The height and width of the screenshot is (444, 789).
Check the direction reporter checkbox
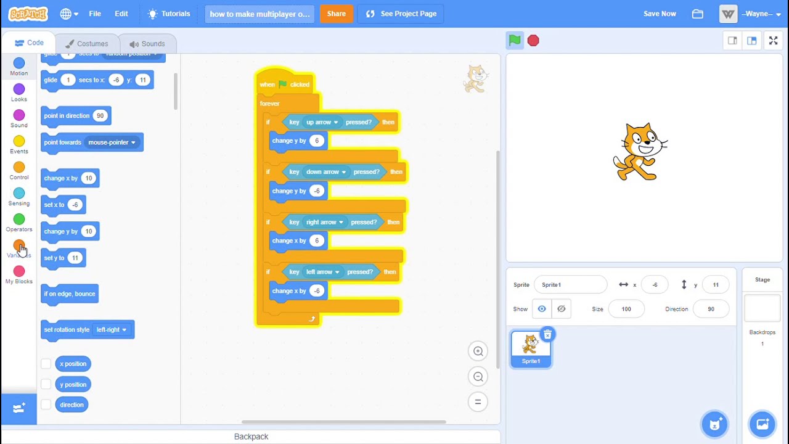tap(46, 405)
